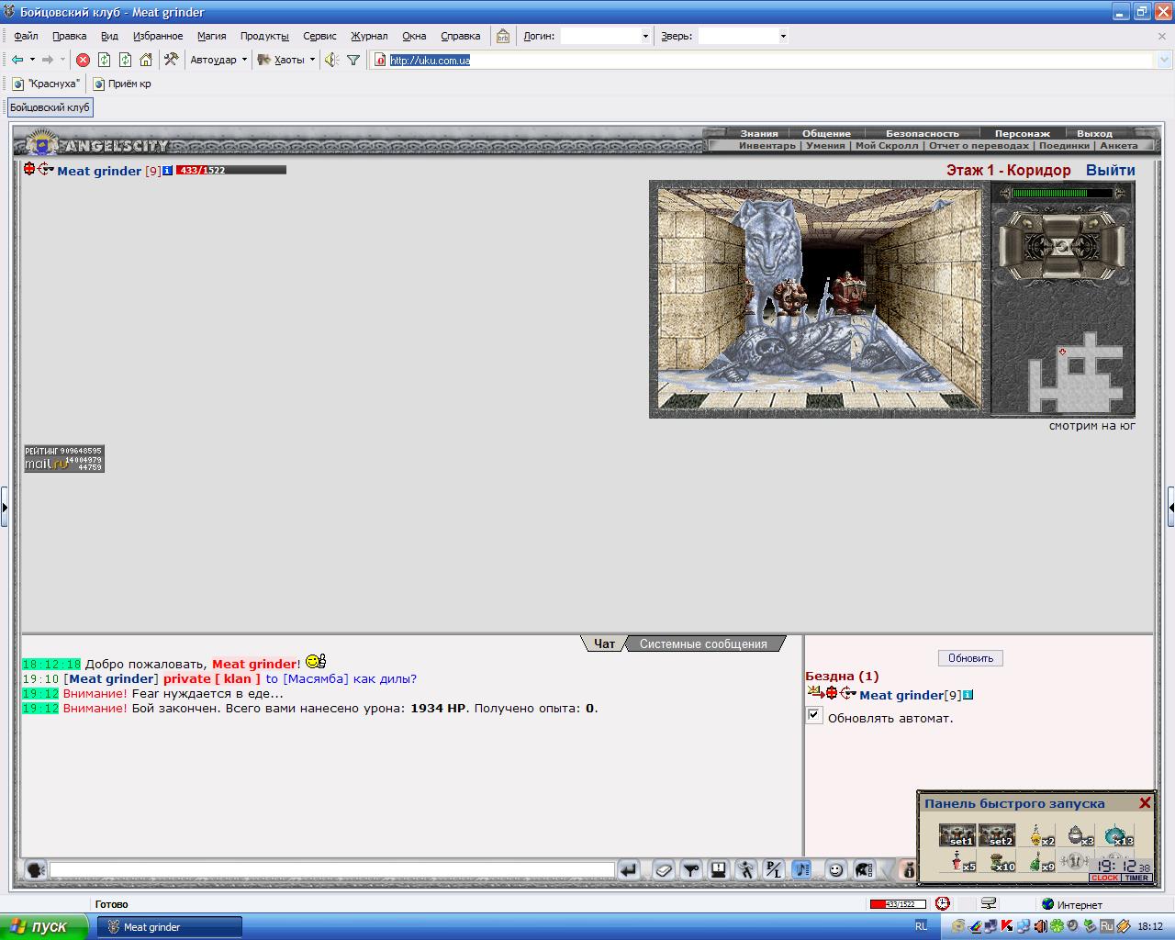This screenshot has width=1175, height=940.
Task: Click the P/L icon in chat bar
Action: [774, 869]
